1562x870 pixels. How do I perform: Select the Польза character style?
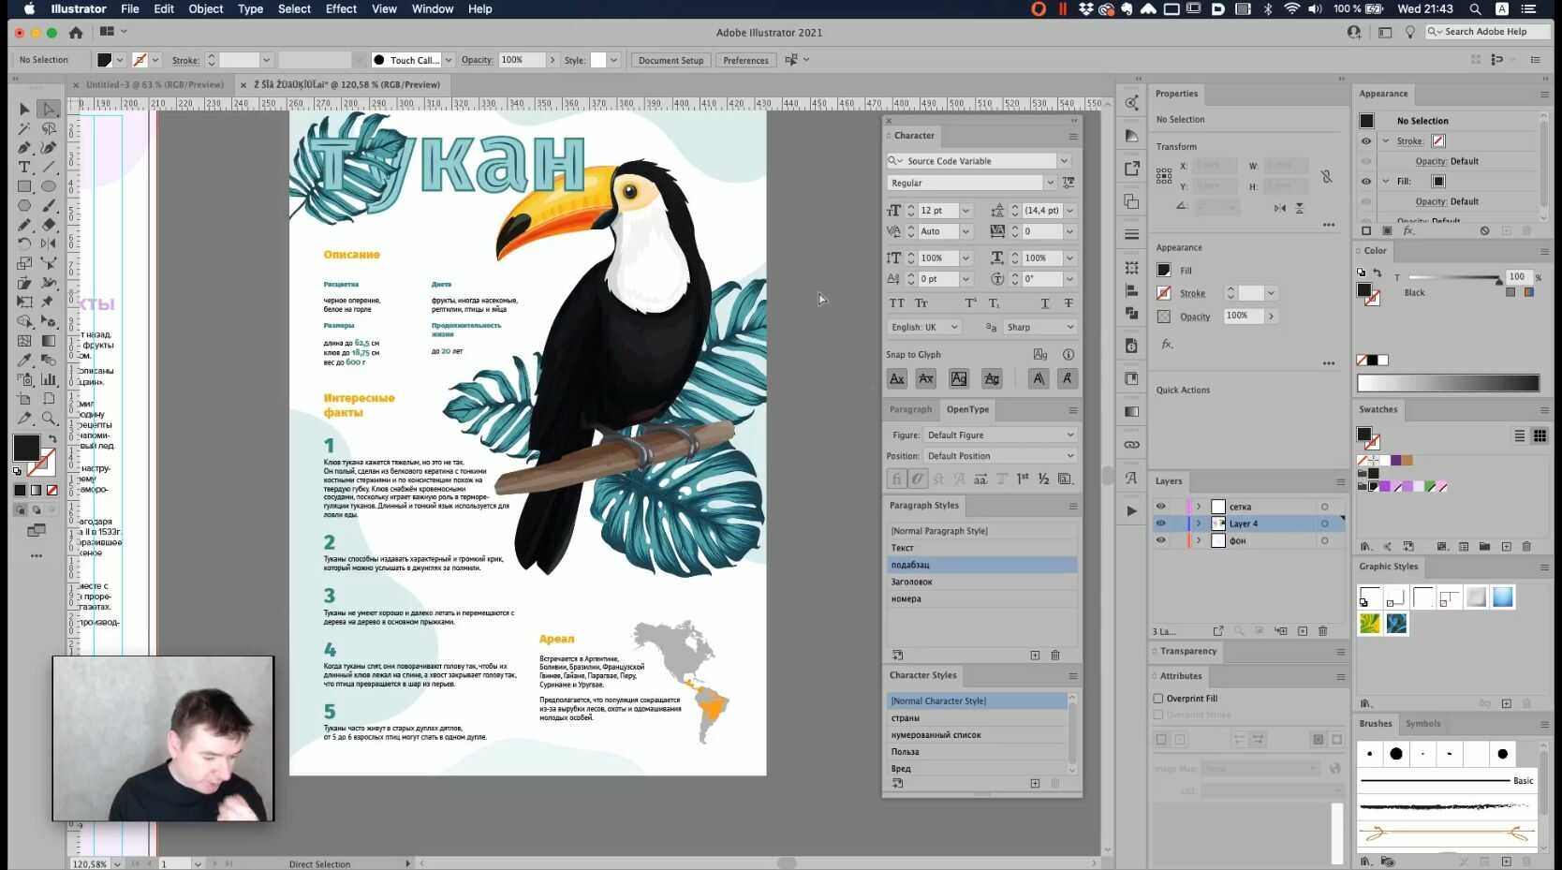pyautogui.click(x=976, y=752)
